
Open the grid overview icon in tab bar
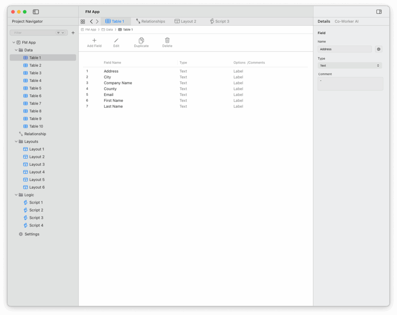83,22
